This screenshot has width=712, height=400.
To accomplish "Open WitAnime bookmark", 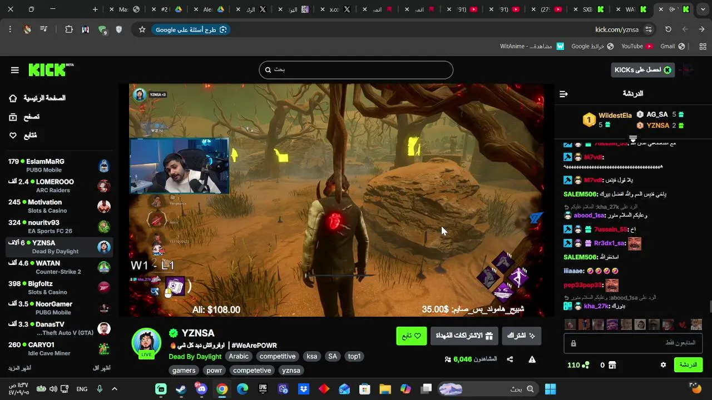I will click(532, 46).
